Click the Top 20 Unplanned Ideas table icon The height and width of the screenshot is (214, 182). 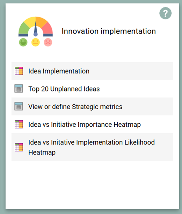point(19,88)
